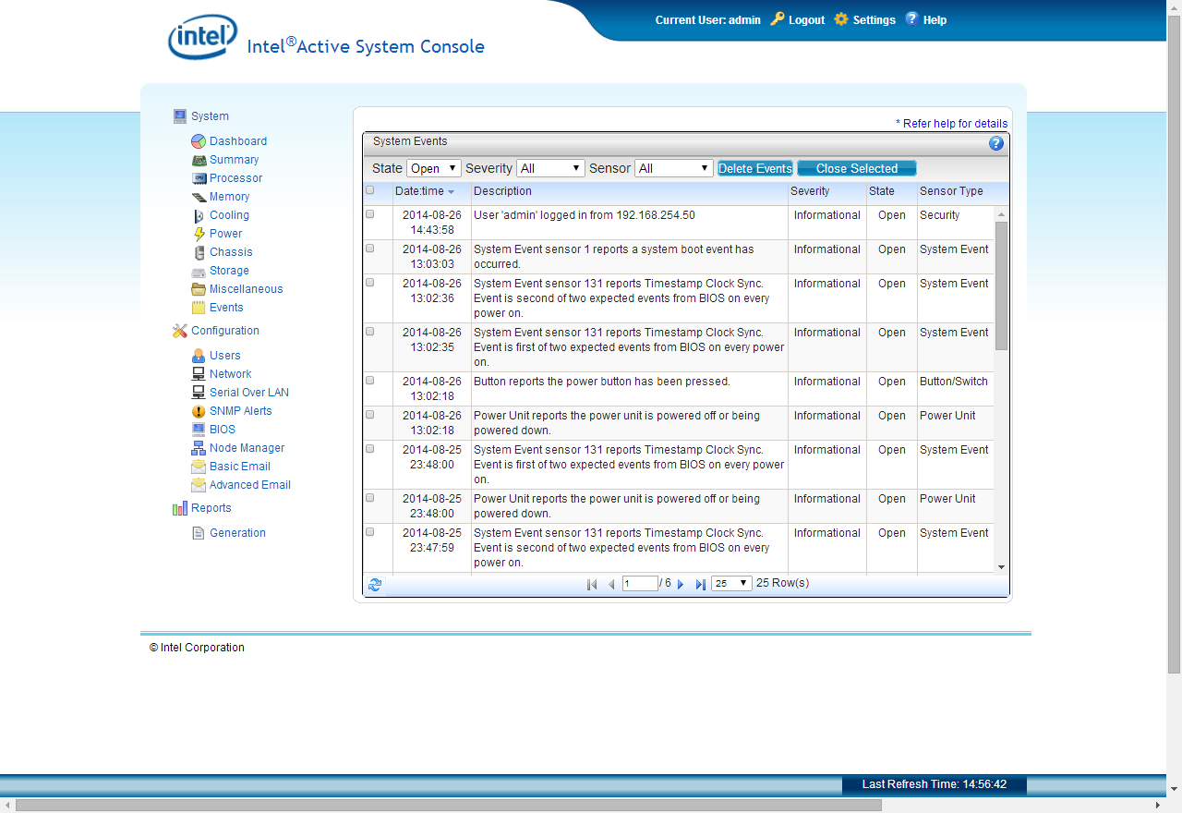Open the Generation reports link
Image resolution: width=1182 pixels, height=813 pixels.
click(237, 533)
